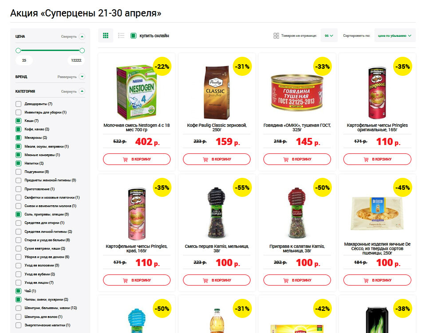Add Paulig Classic coffee to cart
The image size is (426, 333).
(217, 159)
